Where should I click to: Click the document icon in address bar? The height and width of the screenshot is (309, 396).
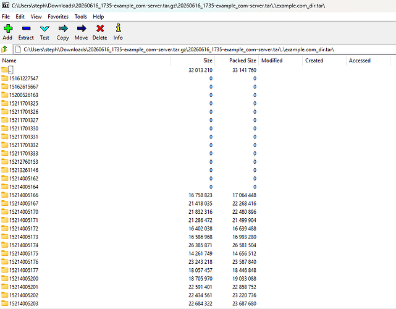pyautogui.click(x=18, y=49)
